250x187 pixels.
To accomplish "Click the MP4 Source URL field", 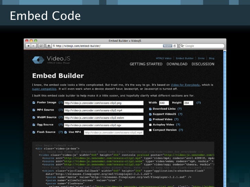I will click(x=104, y=110).
